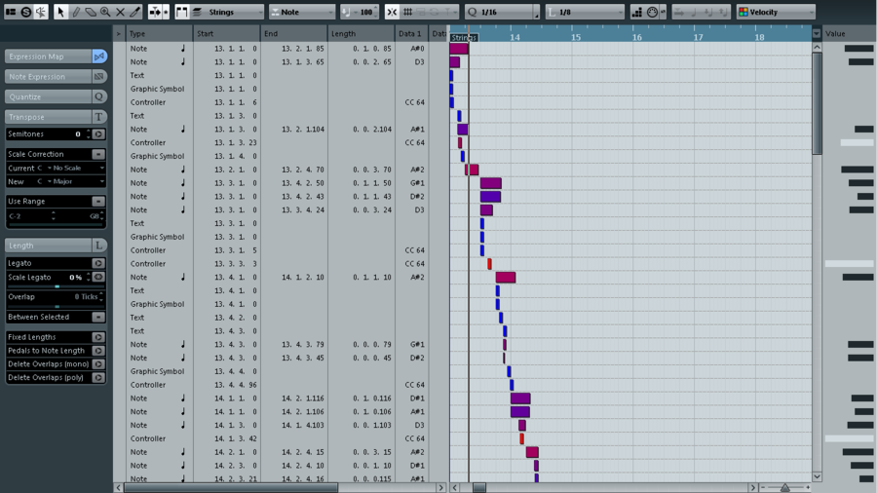This screenshot has width=877, height=493.
Task: Toggle the Use Range option
Action: pyautogui.click(x=98, y=202)
